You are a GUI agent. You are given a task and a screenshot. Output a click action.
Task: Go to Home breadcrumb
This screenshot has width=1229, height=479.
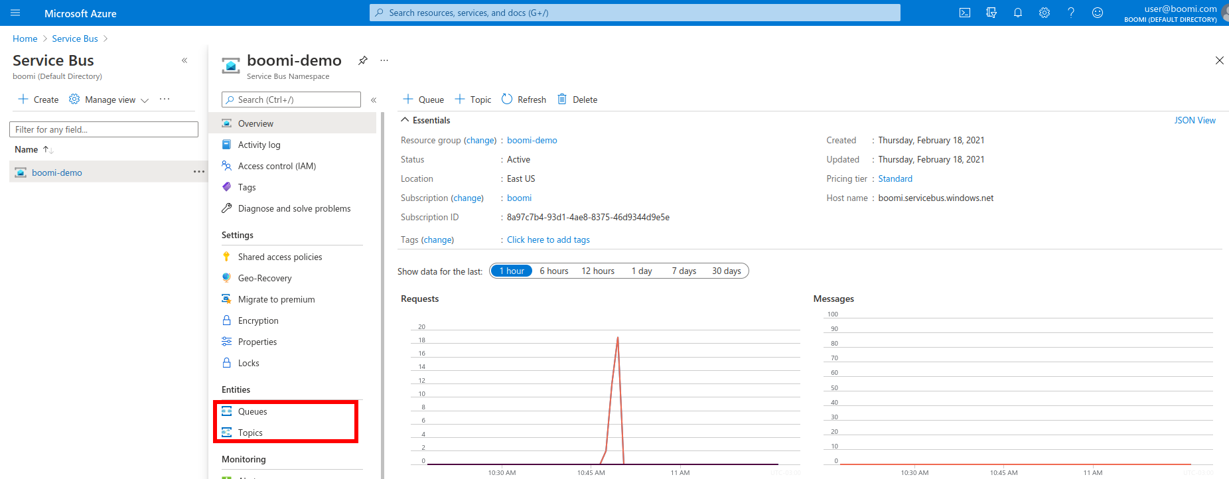click(x=25, y=38)
